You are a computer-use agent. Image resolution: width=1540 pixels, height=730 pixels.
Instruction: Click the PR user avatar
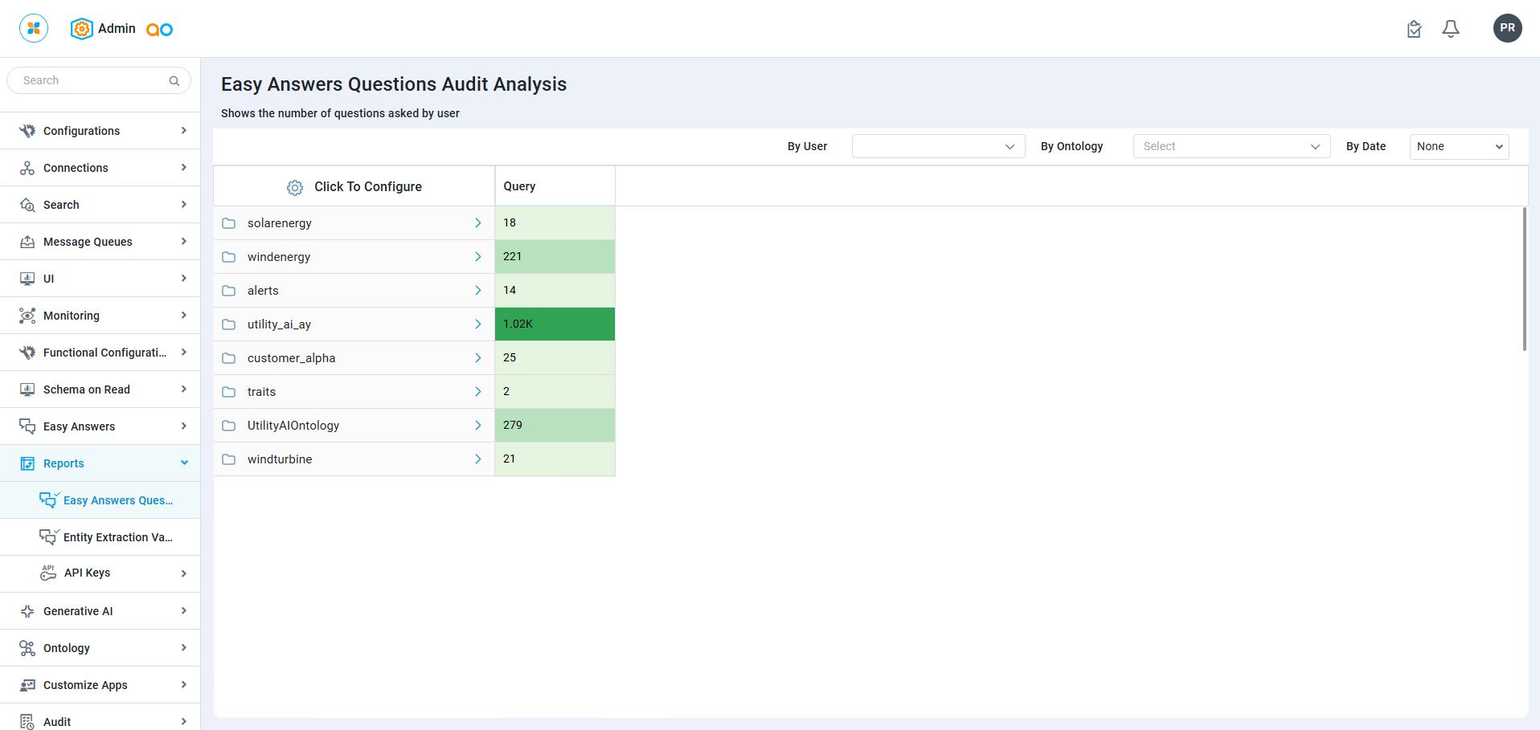click(1507, 28)
